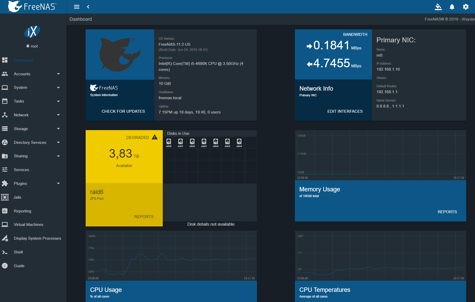Open REPORTS on Memory Usage card
This screenshot has height=302, width=475.
click(x=447, y=212)
